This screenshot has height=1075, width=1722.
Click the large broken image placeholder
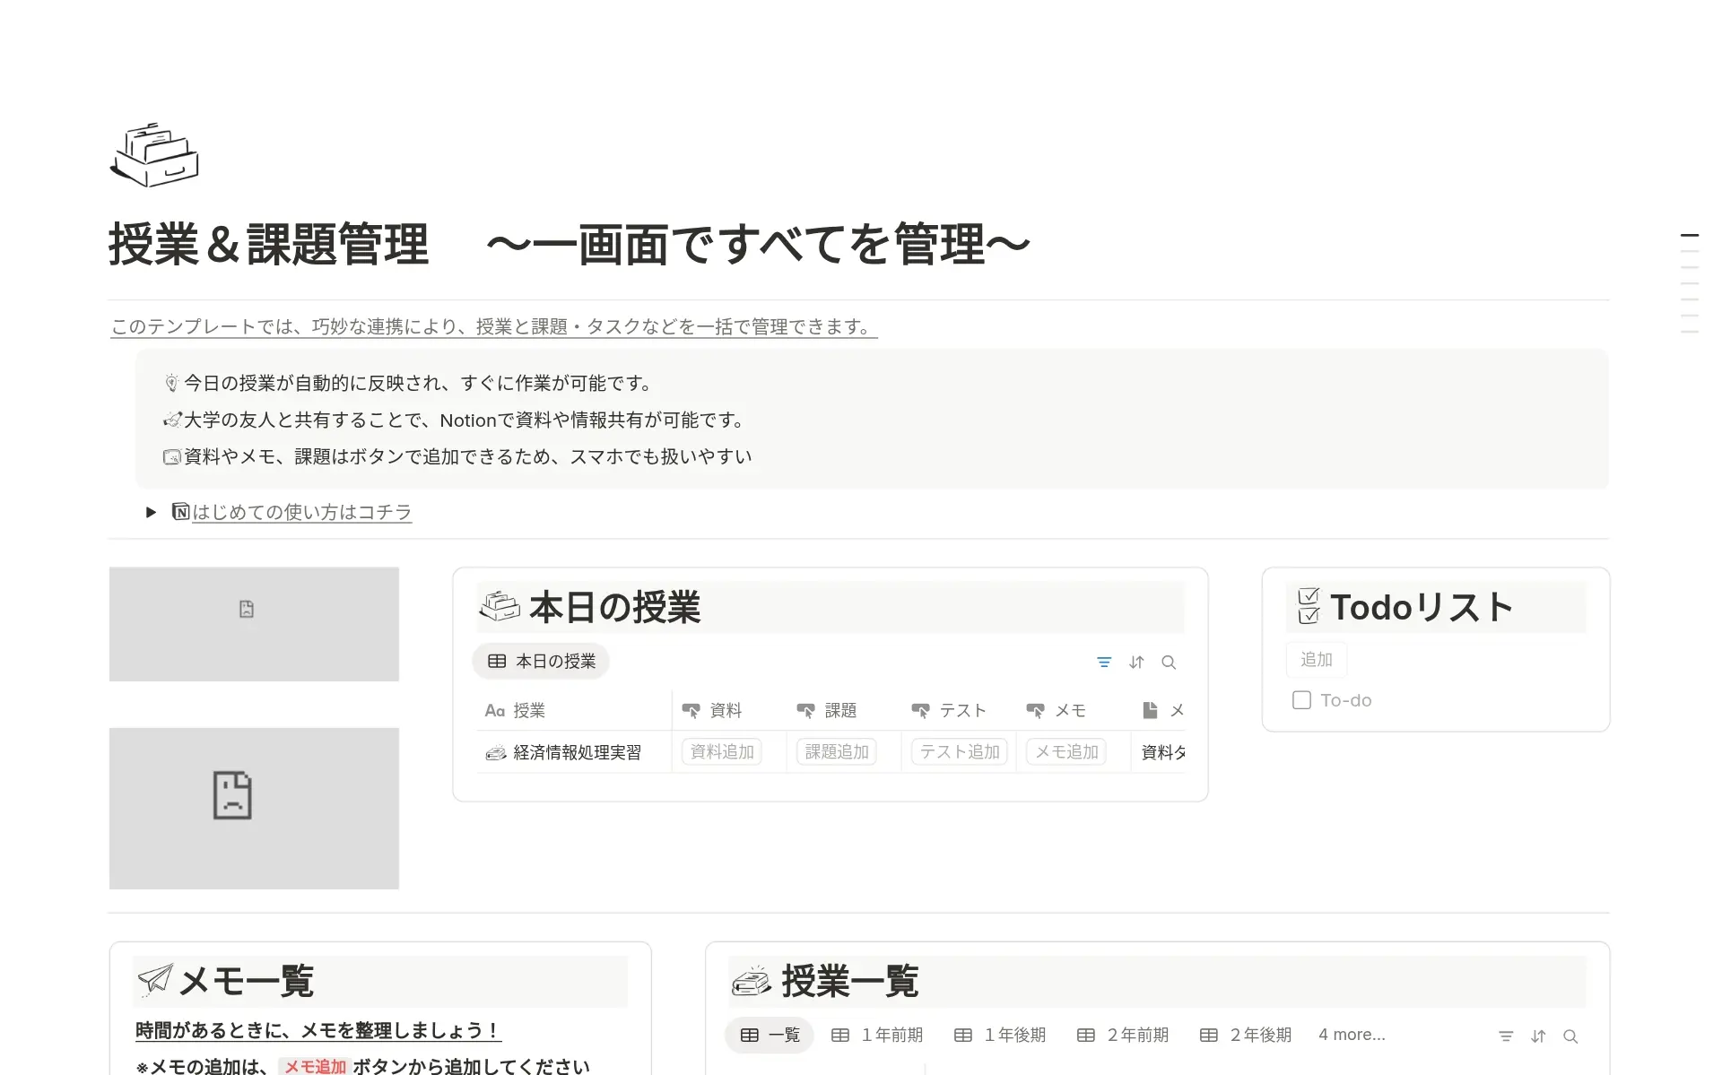pyautogui.click(x=254, y=808)
